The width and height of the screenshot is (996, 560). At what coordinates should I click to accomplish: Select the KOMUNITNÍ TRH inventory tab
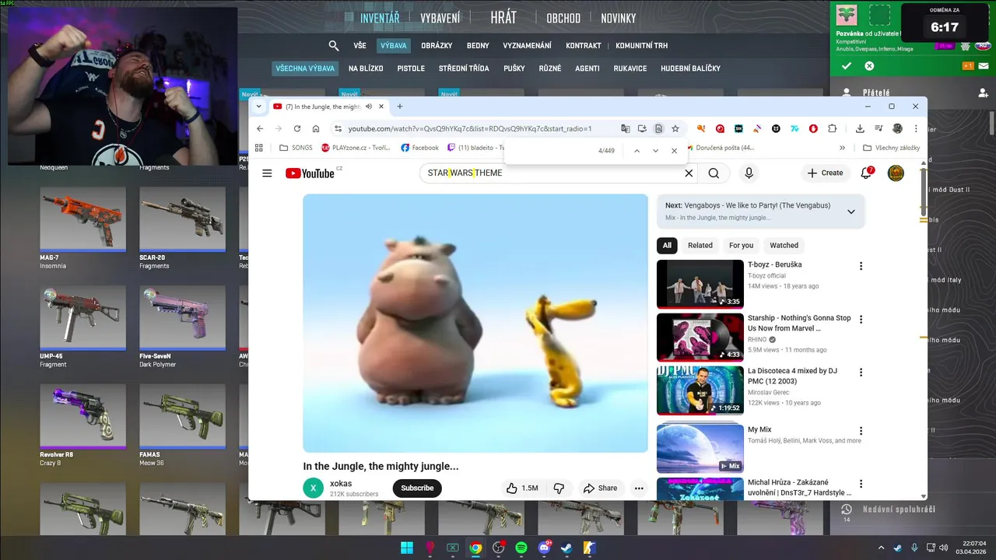pos(641,46)
